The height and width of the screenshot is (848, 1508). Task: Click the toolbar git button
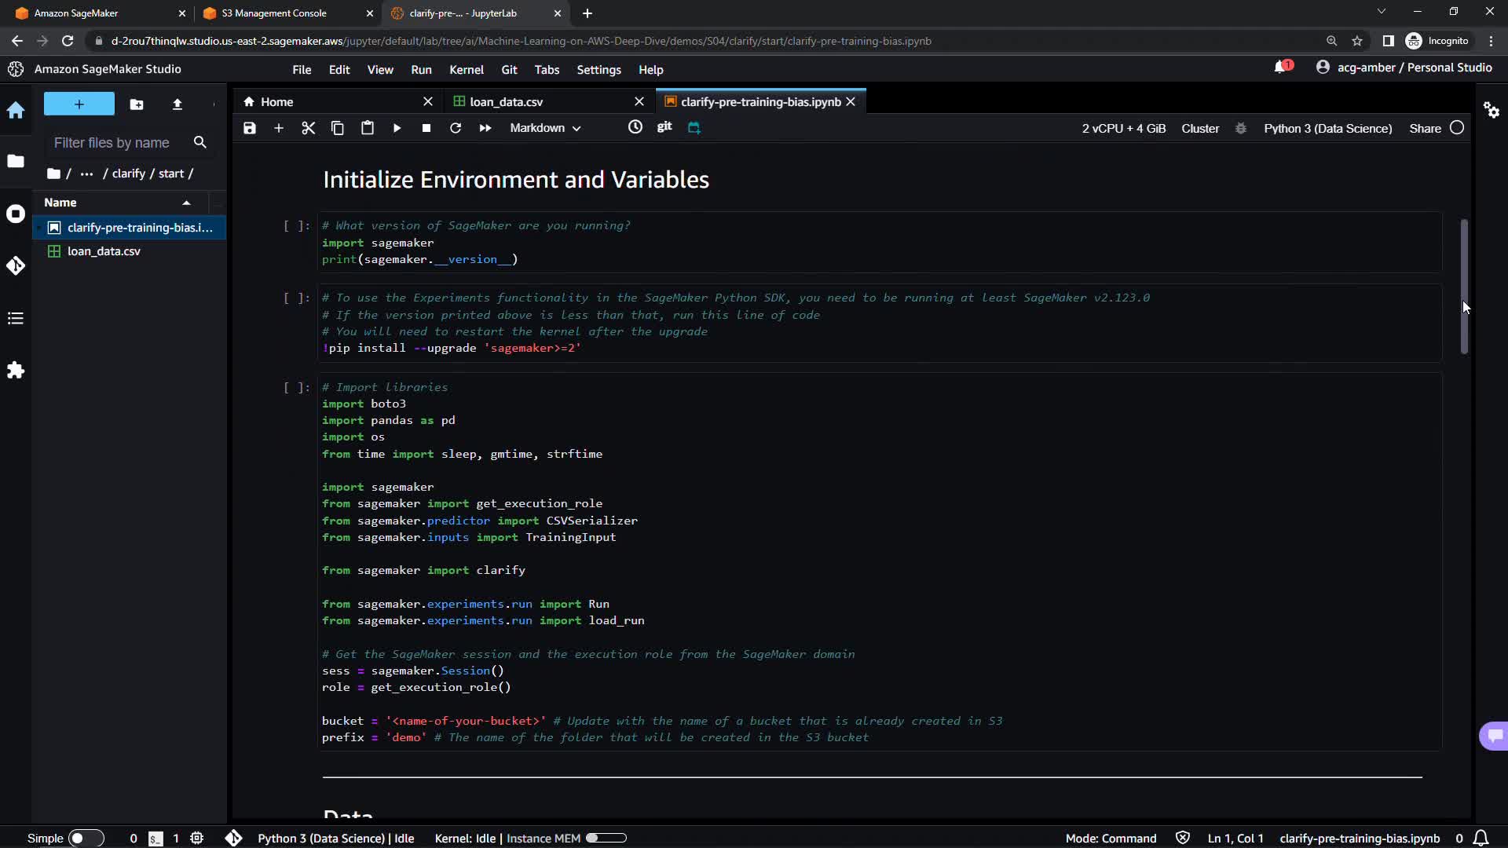[664, 127]
